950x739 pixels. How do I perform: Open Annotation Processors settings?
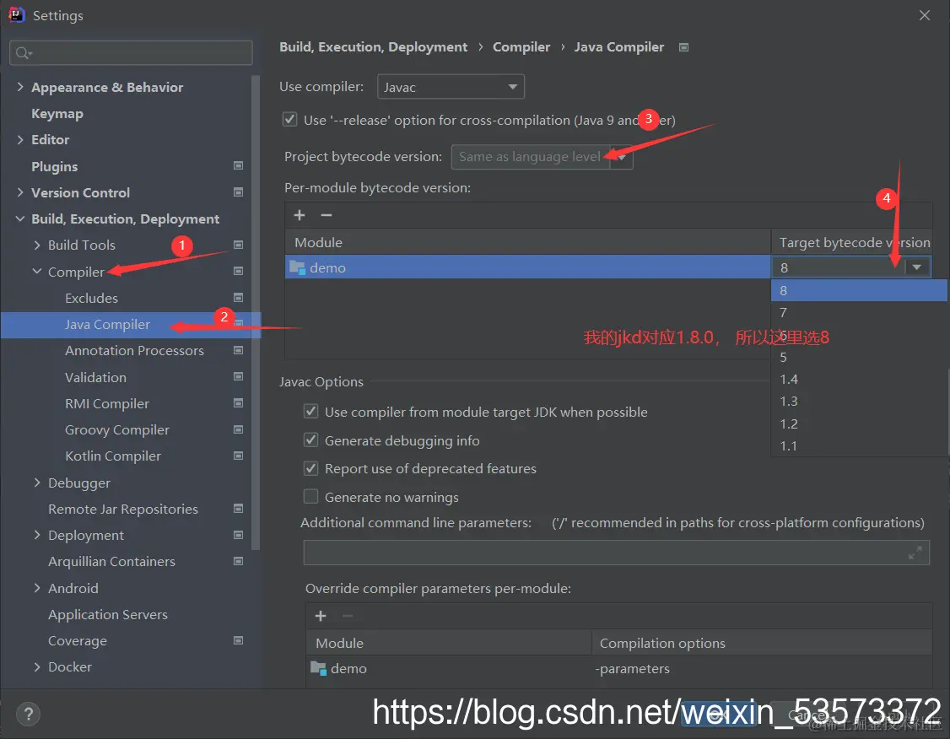coord(134,350)
